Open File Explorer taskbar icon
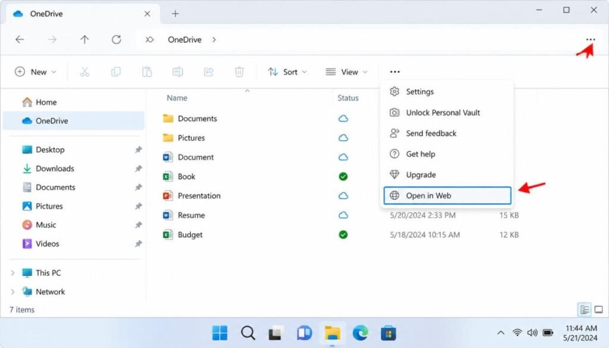The height and width of the screenshot is (348, 609). tap(332, 333)
